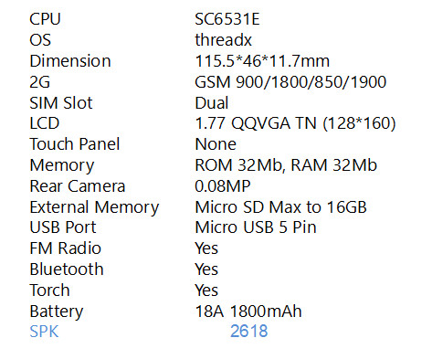This screenshot has width=432, height=359.
Task: Select the Dimension label text
Action: point(70,61)
